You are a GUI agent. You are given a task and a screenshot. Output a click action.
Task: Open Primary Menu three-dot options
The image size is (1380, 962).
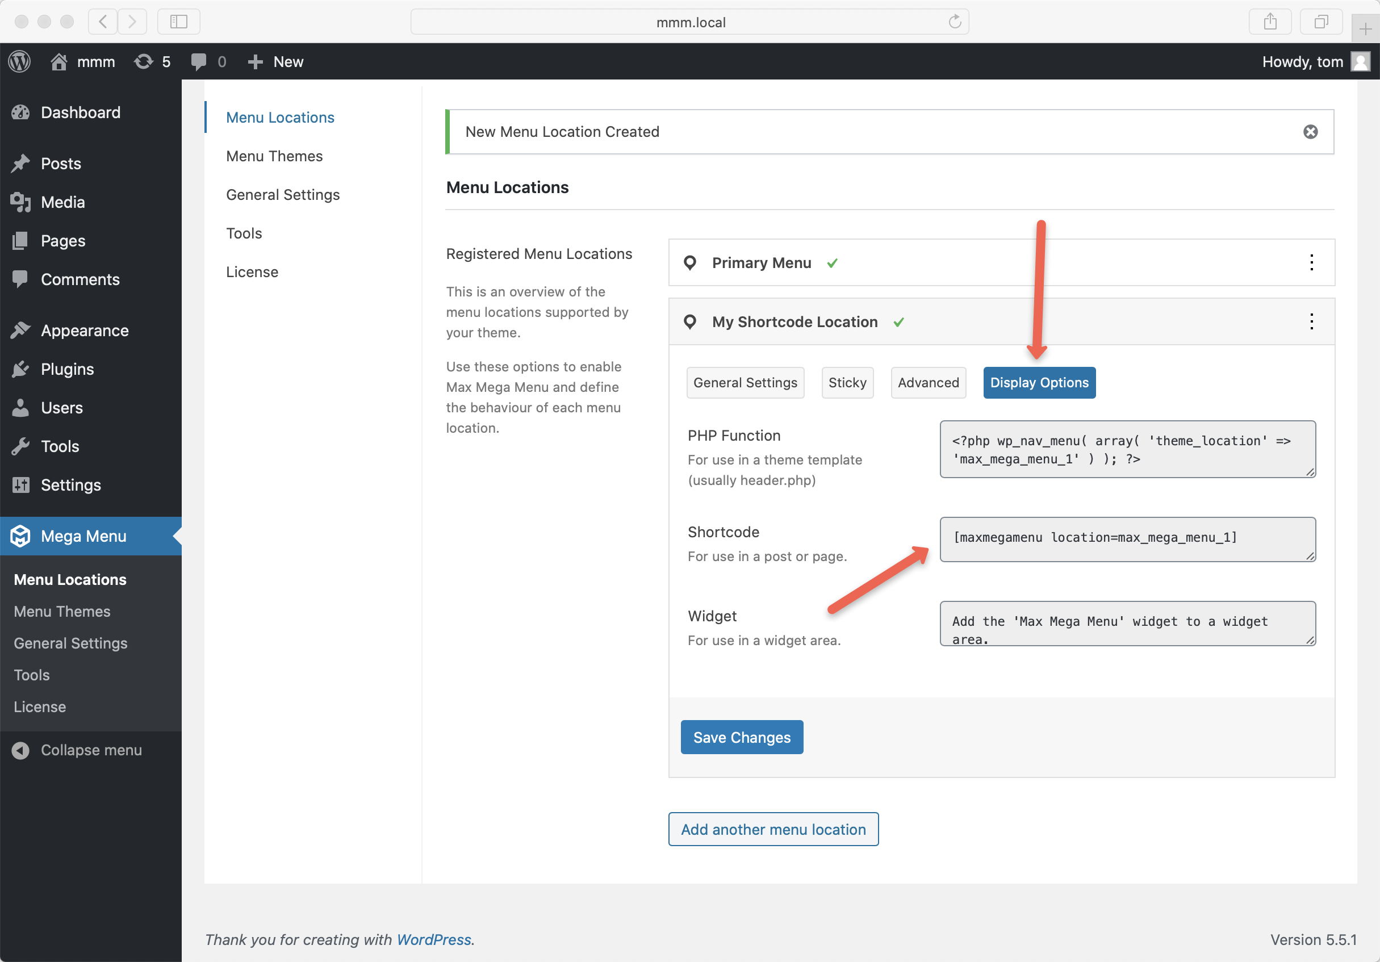1311,262
